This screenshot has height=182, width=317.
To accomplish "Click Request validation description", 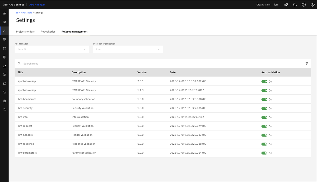I will point(82,126).
